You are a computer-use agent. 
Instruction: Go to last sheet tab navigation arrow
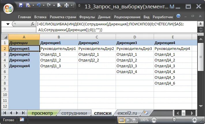(x=23, y=113)
